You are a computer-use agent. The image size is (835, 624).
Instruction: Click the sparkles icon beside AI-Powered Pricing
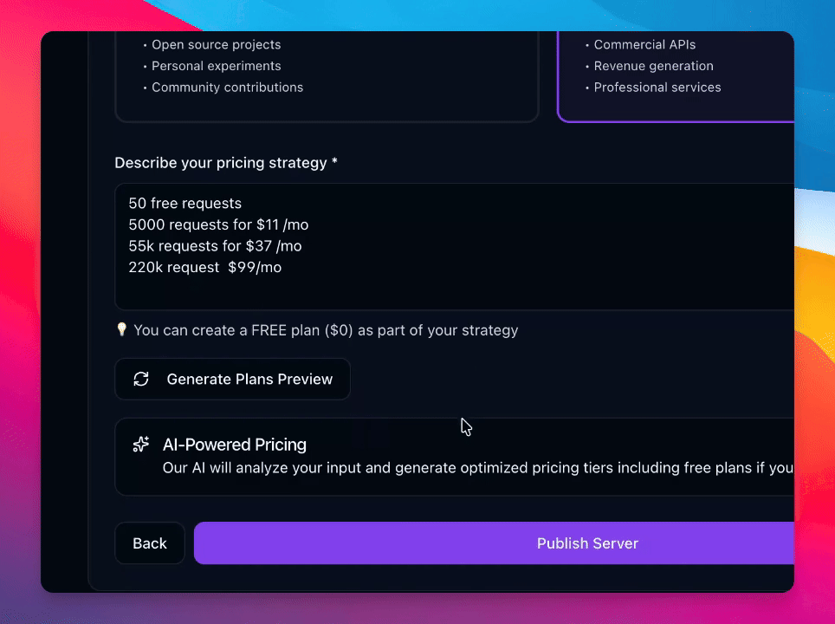click(141, 445)
